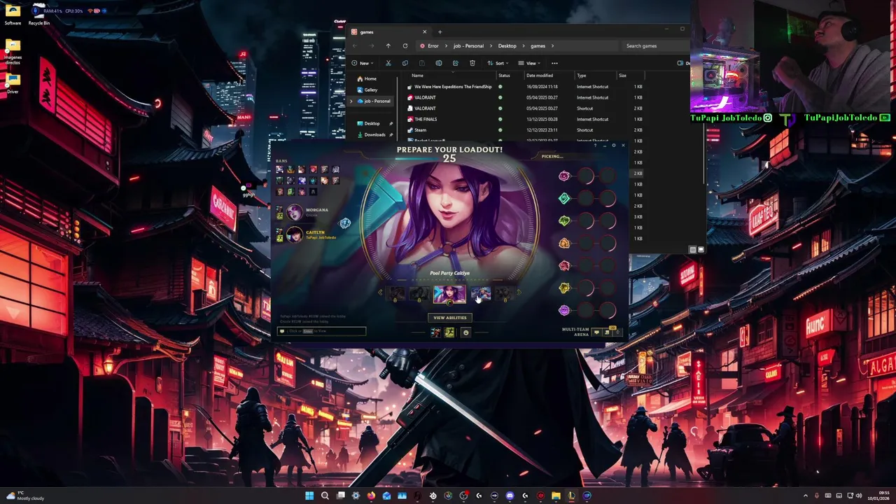Click the cut icon in File Explorer toolbar
The image size is (896, 504).
pyautogui.click(x=388, y=63)
